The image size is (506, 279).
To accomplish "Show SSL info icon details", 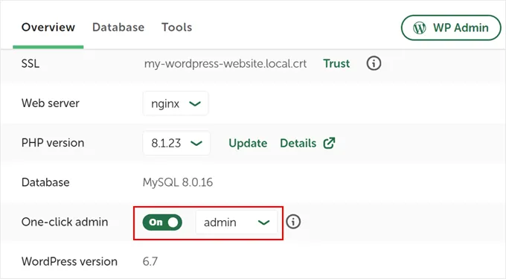I will tap(374, 63).
